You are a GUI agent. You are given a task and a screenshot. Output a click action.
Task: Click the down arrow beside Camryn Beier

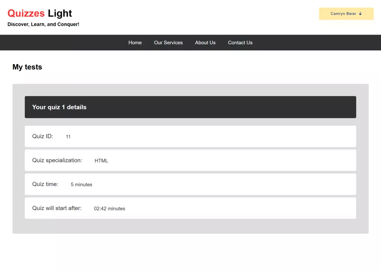(x=360, y=14)
